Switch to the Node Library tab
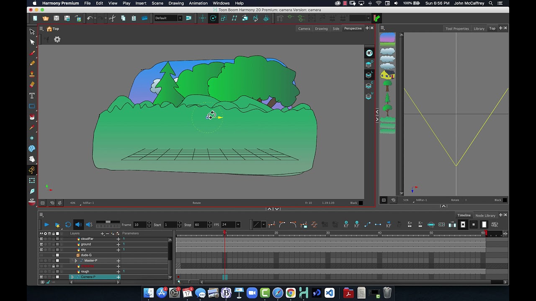The width and height of the screenshot is (536, 301). 485,215
